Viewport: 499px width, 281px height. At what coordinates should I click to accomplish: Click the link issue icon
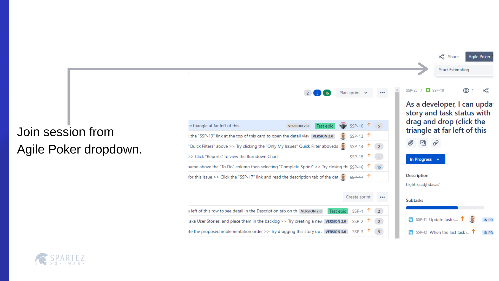436,143
